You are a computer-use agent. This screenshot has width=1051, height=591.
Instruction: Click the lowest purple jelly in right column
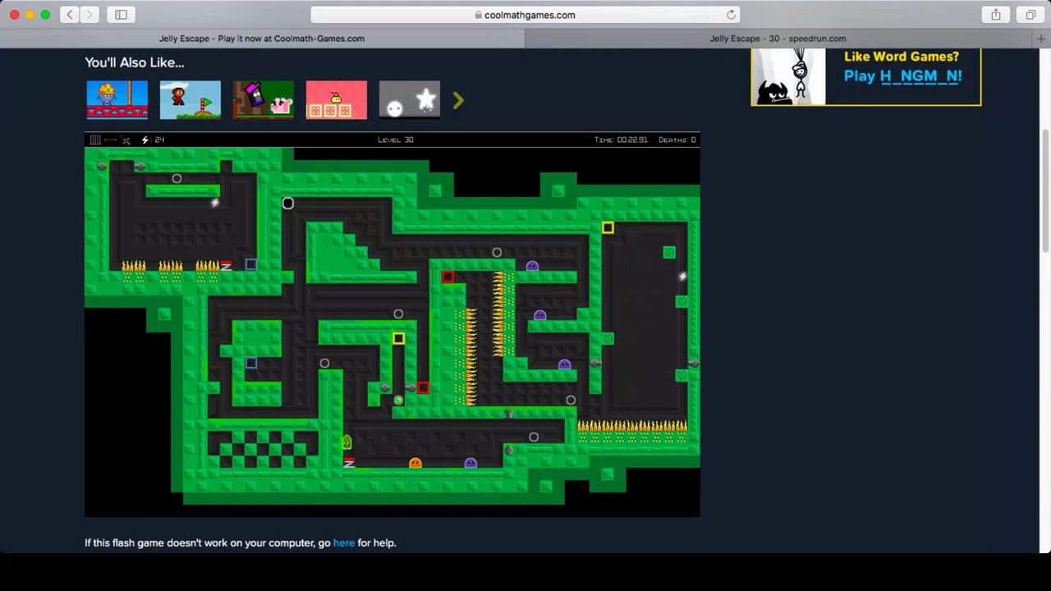pos(564,364)
